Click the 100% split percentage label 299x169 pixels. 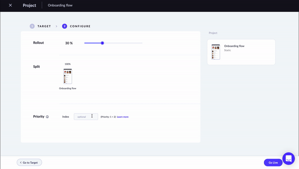68,64
